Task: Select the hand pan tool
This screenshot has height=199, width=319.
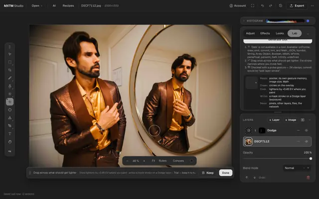Action: coord(10,142)
